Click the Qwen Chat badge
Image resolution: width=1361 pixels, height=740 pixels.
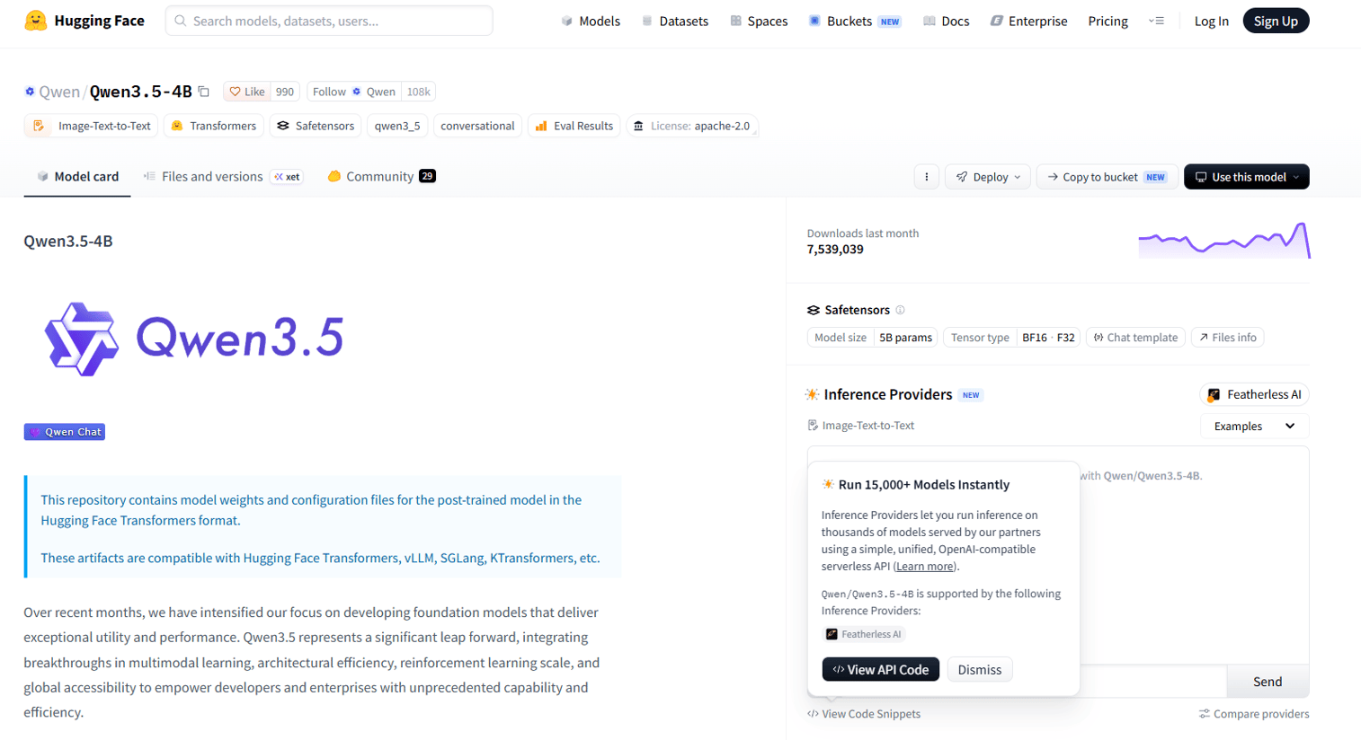point(65,432)
